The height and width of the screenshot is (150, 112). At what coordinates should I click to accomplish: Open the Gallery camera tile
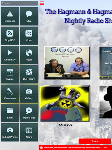(29, 94)
